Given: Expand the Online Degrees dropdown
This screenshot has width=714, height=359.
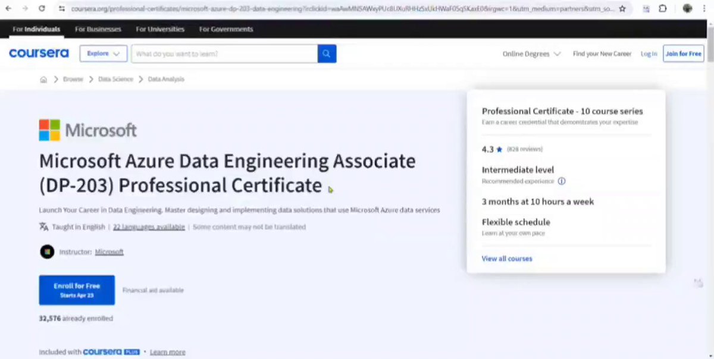Looking at the screenshot, I should 531,53.
